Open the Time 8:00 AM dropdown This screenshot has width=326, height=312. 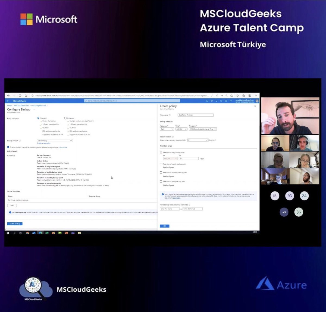pyautogui.click(x=181, y=129)
